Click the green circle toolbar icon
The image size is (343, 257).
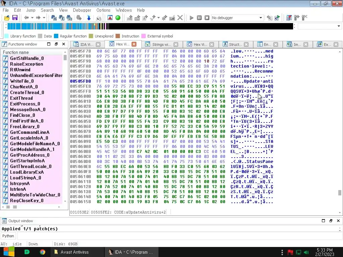tap(118, 18)
